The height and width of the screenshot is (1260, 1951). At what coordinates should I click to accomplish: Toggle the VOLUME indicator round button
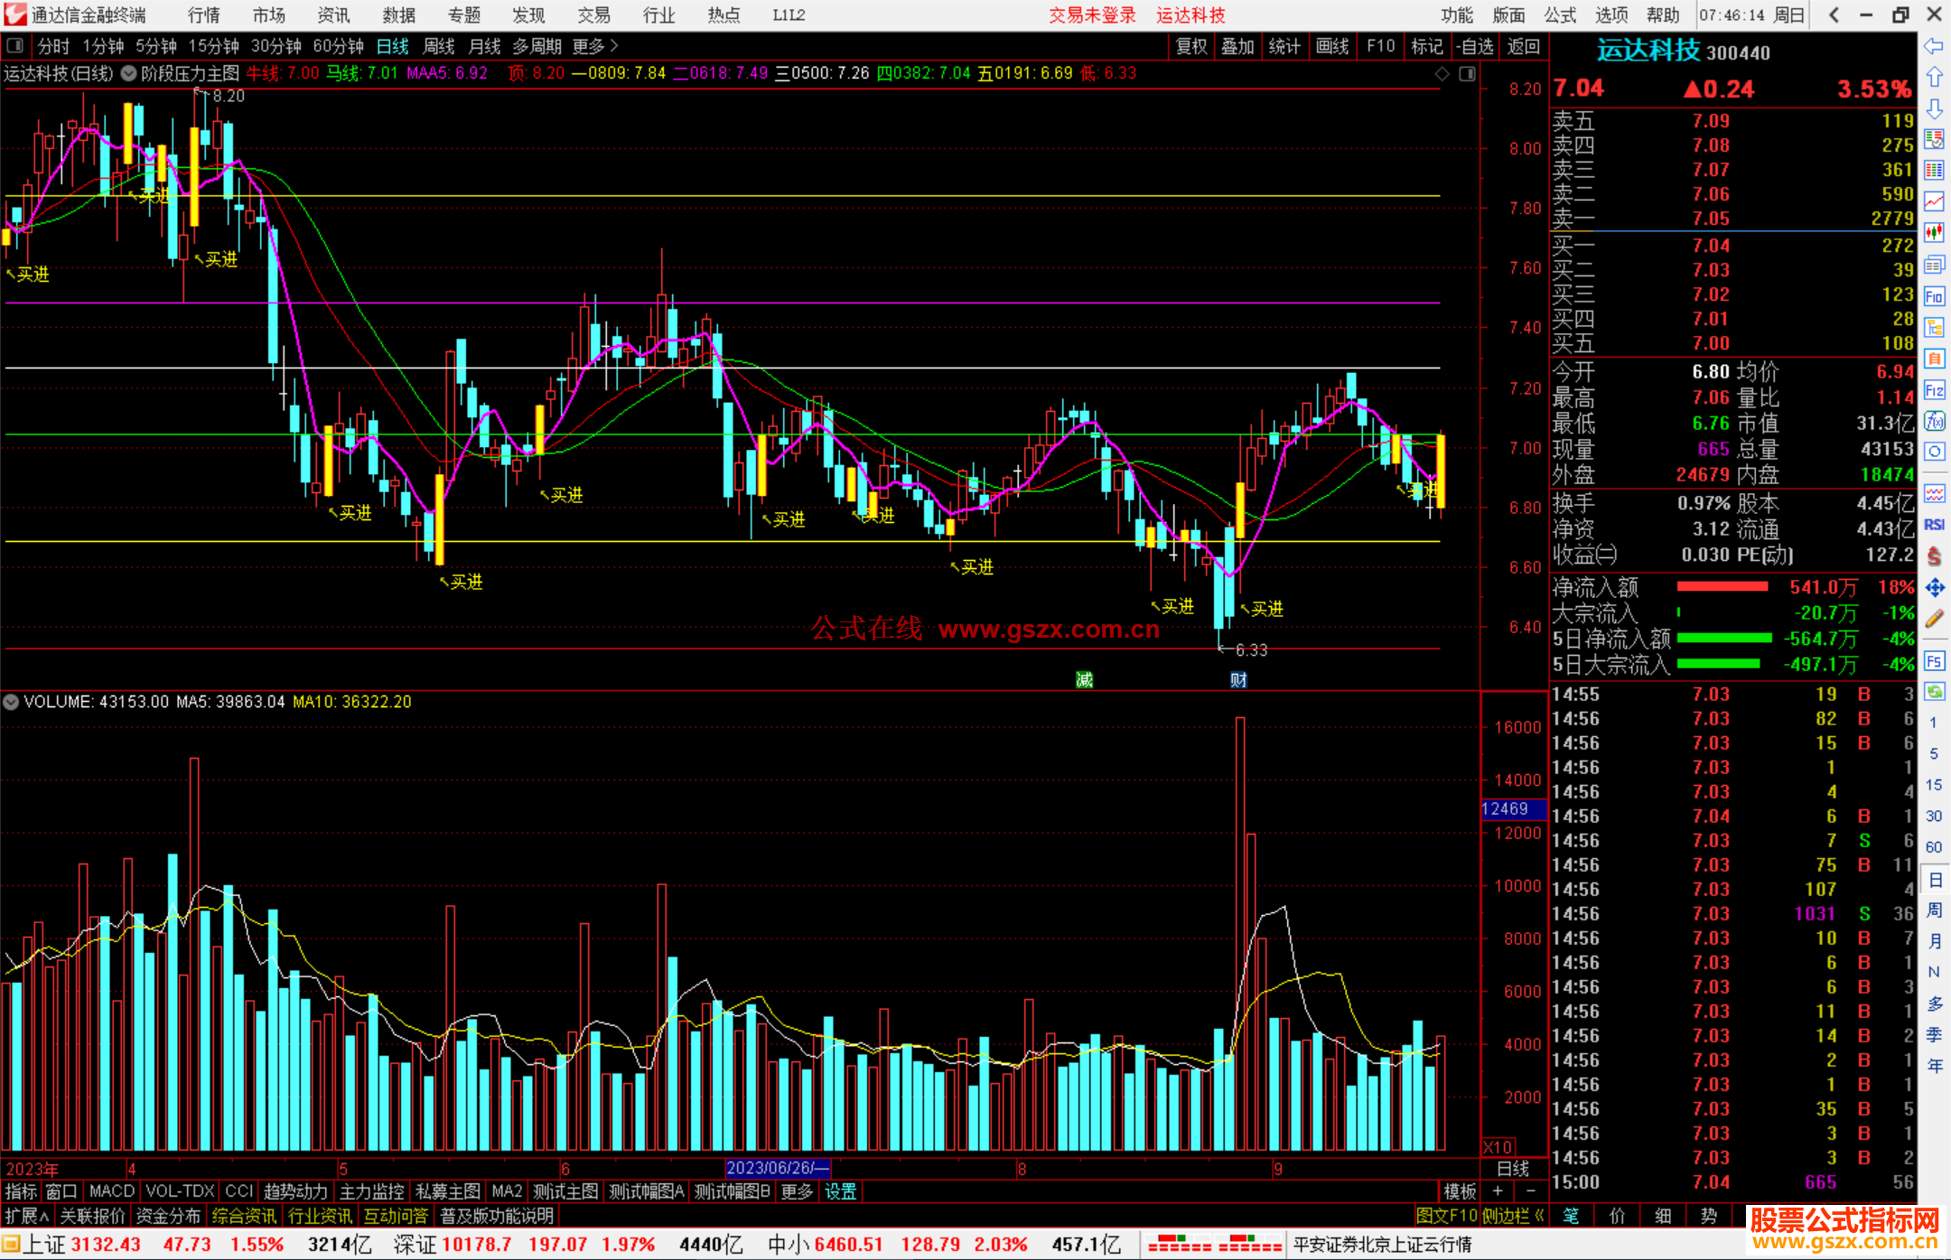coord(11,702)
